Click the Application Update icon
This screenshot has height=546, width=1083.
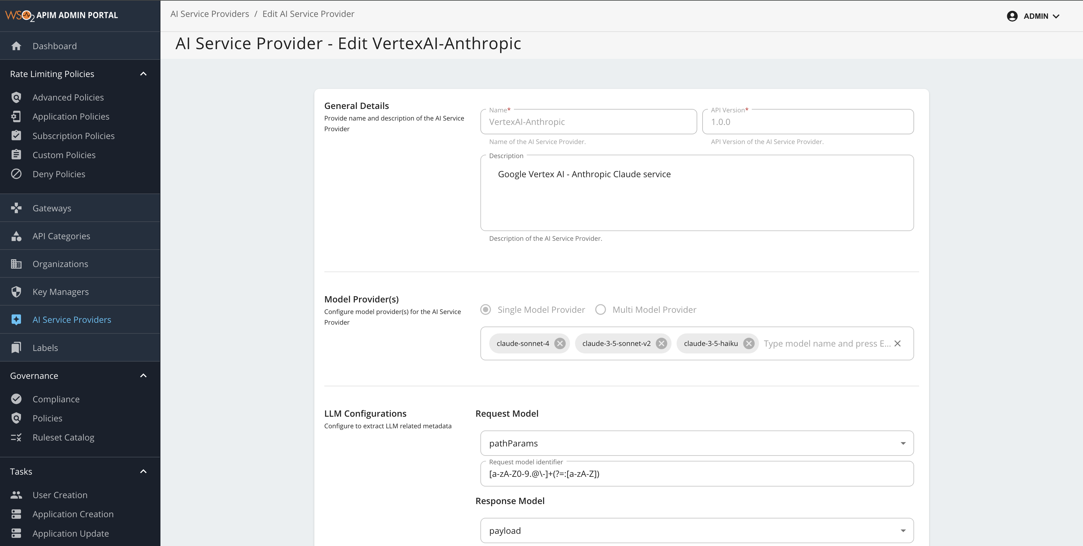coord(16,533)
